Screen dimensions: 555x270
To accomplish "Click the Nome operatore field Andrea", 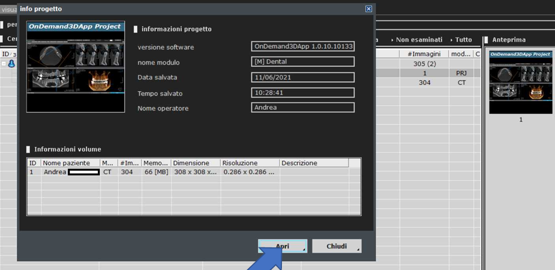I will tap(302, 108).
